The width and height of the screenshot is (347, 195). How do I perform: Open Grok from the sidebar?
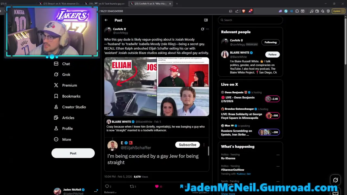pos(62,74)
